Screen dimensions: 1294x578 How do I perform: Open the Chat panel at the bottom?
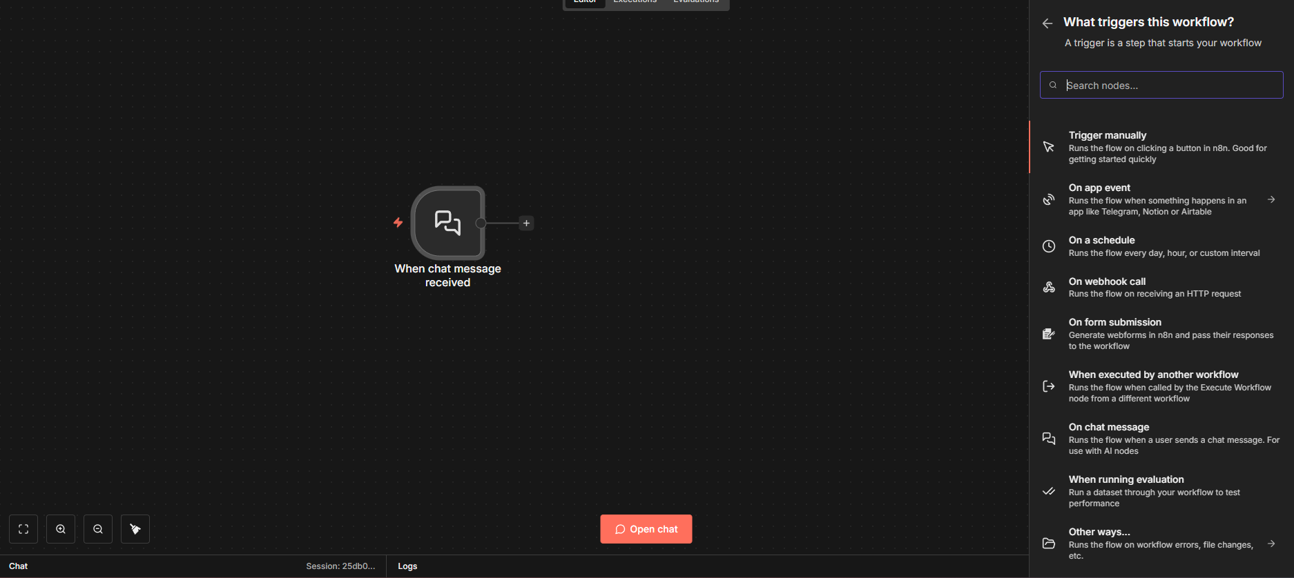(19, 566)
